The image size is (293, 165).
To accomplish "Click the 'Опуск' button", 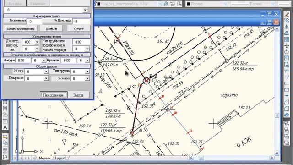I will tap(79, 29).
